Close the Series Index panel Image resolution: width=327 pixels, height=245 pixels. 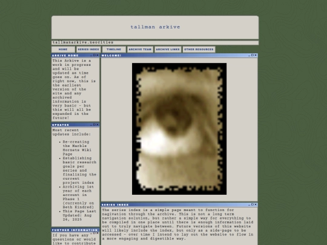256,204
